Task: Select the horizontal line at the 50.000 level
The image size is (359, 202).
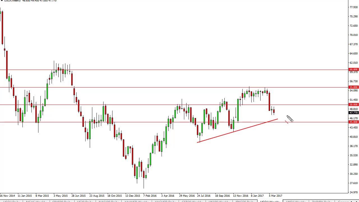Action: click(174, 105)
